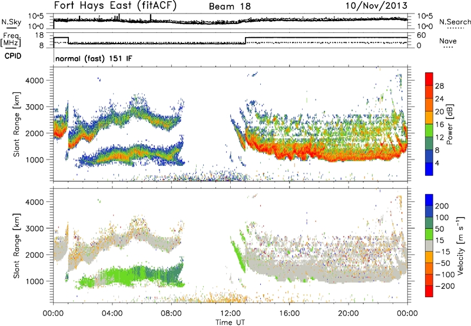Select the 'N.Sky' legend label
471x326 pixels.
tap(11, 22)
